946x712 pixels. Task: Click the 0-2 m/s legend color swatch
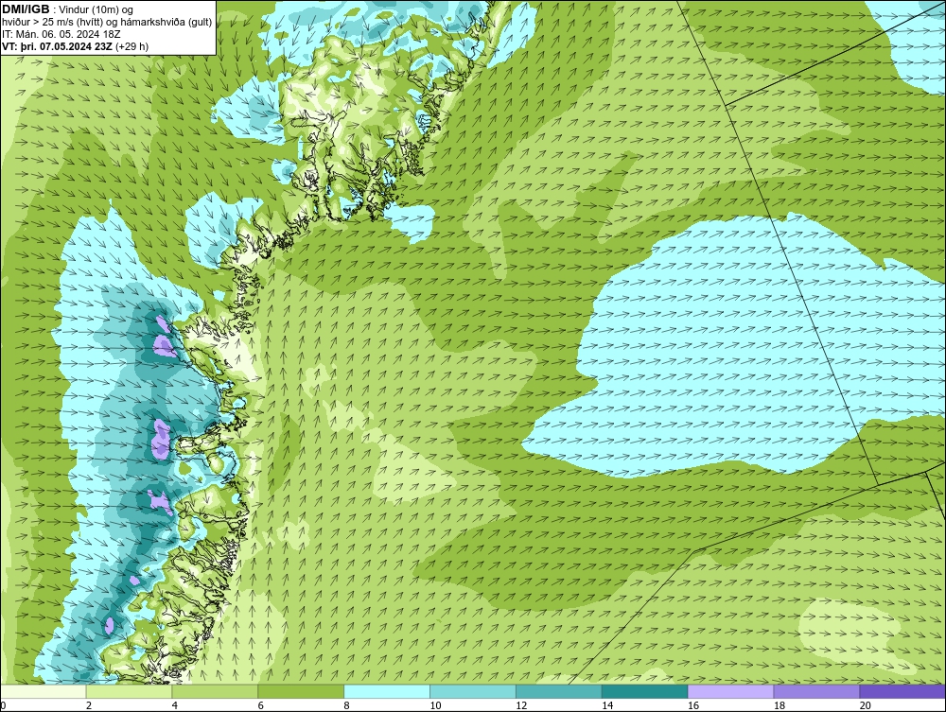click(44, 691)
